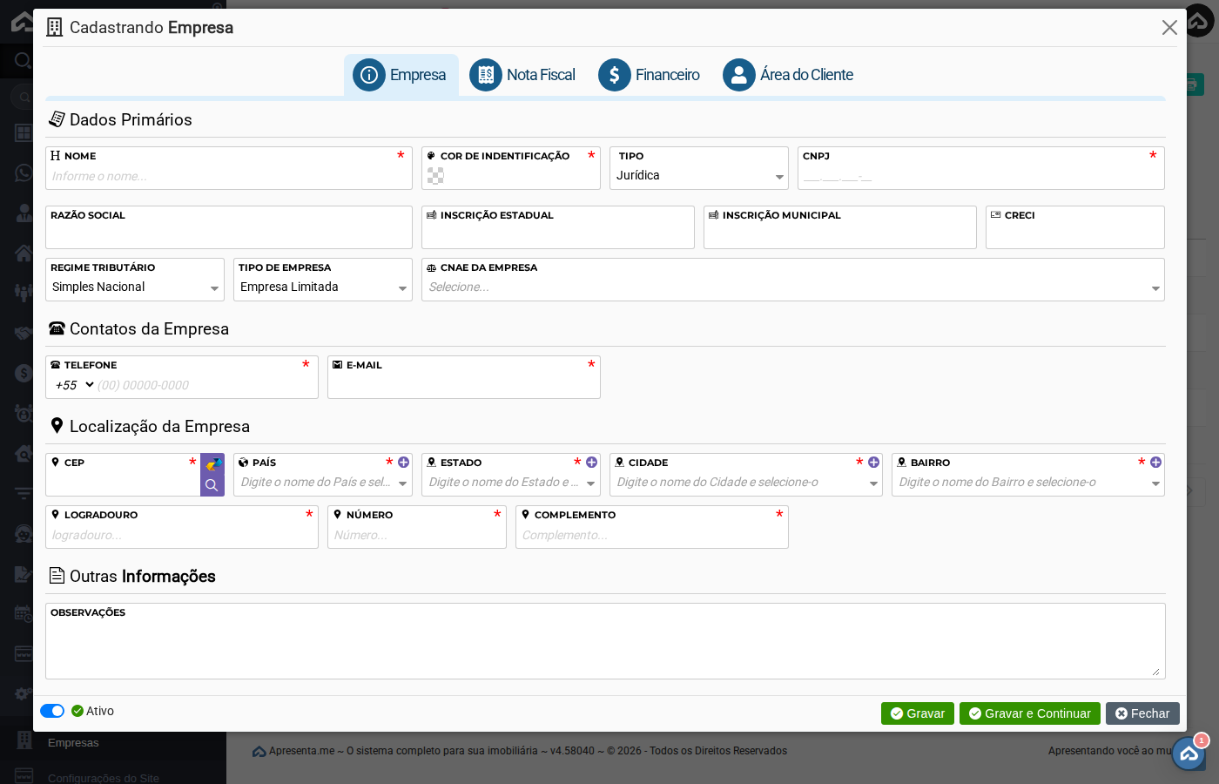Image resolution: width=1219 pixels, height=784 pixels.
Task: Open the Tipo de Empresa dropdown
Action: pos(322,287)
